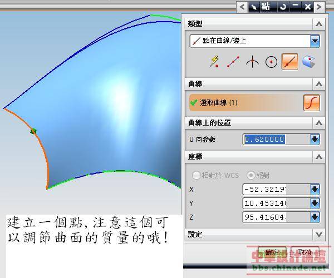Collapse the 類型 section
This screenshot has height=278, width=334.
[x=319, y=24]
